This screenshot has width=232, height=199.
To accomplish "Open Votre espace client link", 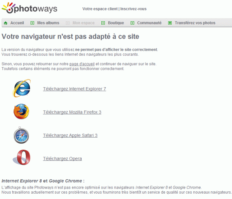I will point(100,9).
